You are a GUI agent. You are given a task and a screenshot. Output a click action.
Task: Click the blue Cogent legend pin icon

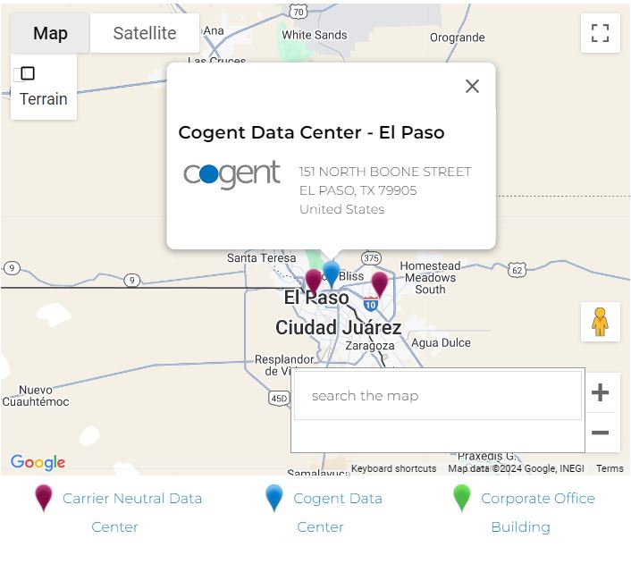tap(274, 498)
